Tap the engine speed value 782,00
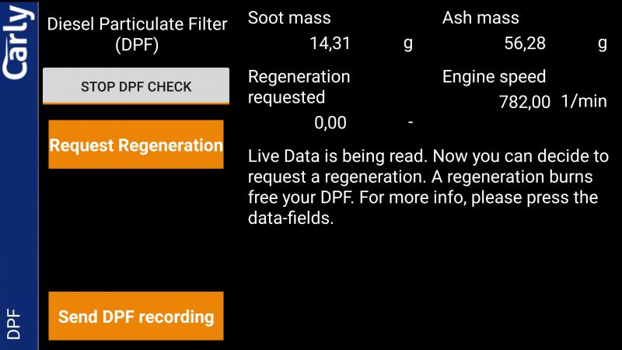 524,102
